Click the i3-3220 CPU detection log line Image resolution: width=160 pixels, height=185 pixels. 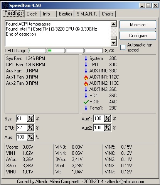point(51,29)
